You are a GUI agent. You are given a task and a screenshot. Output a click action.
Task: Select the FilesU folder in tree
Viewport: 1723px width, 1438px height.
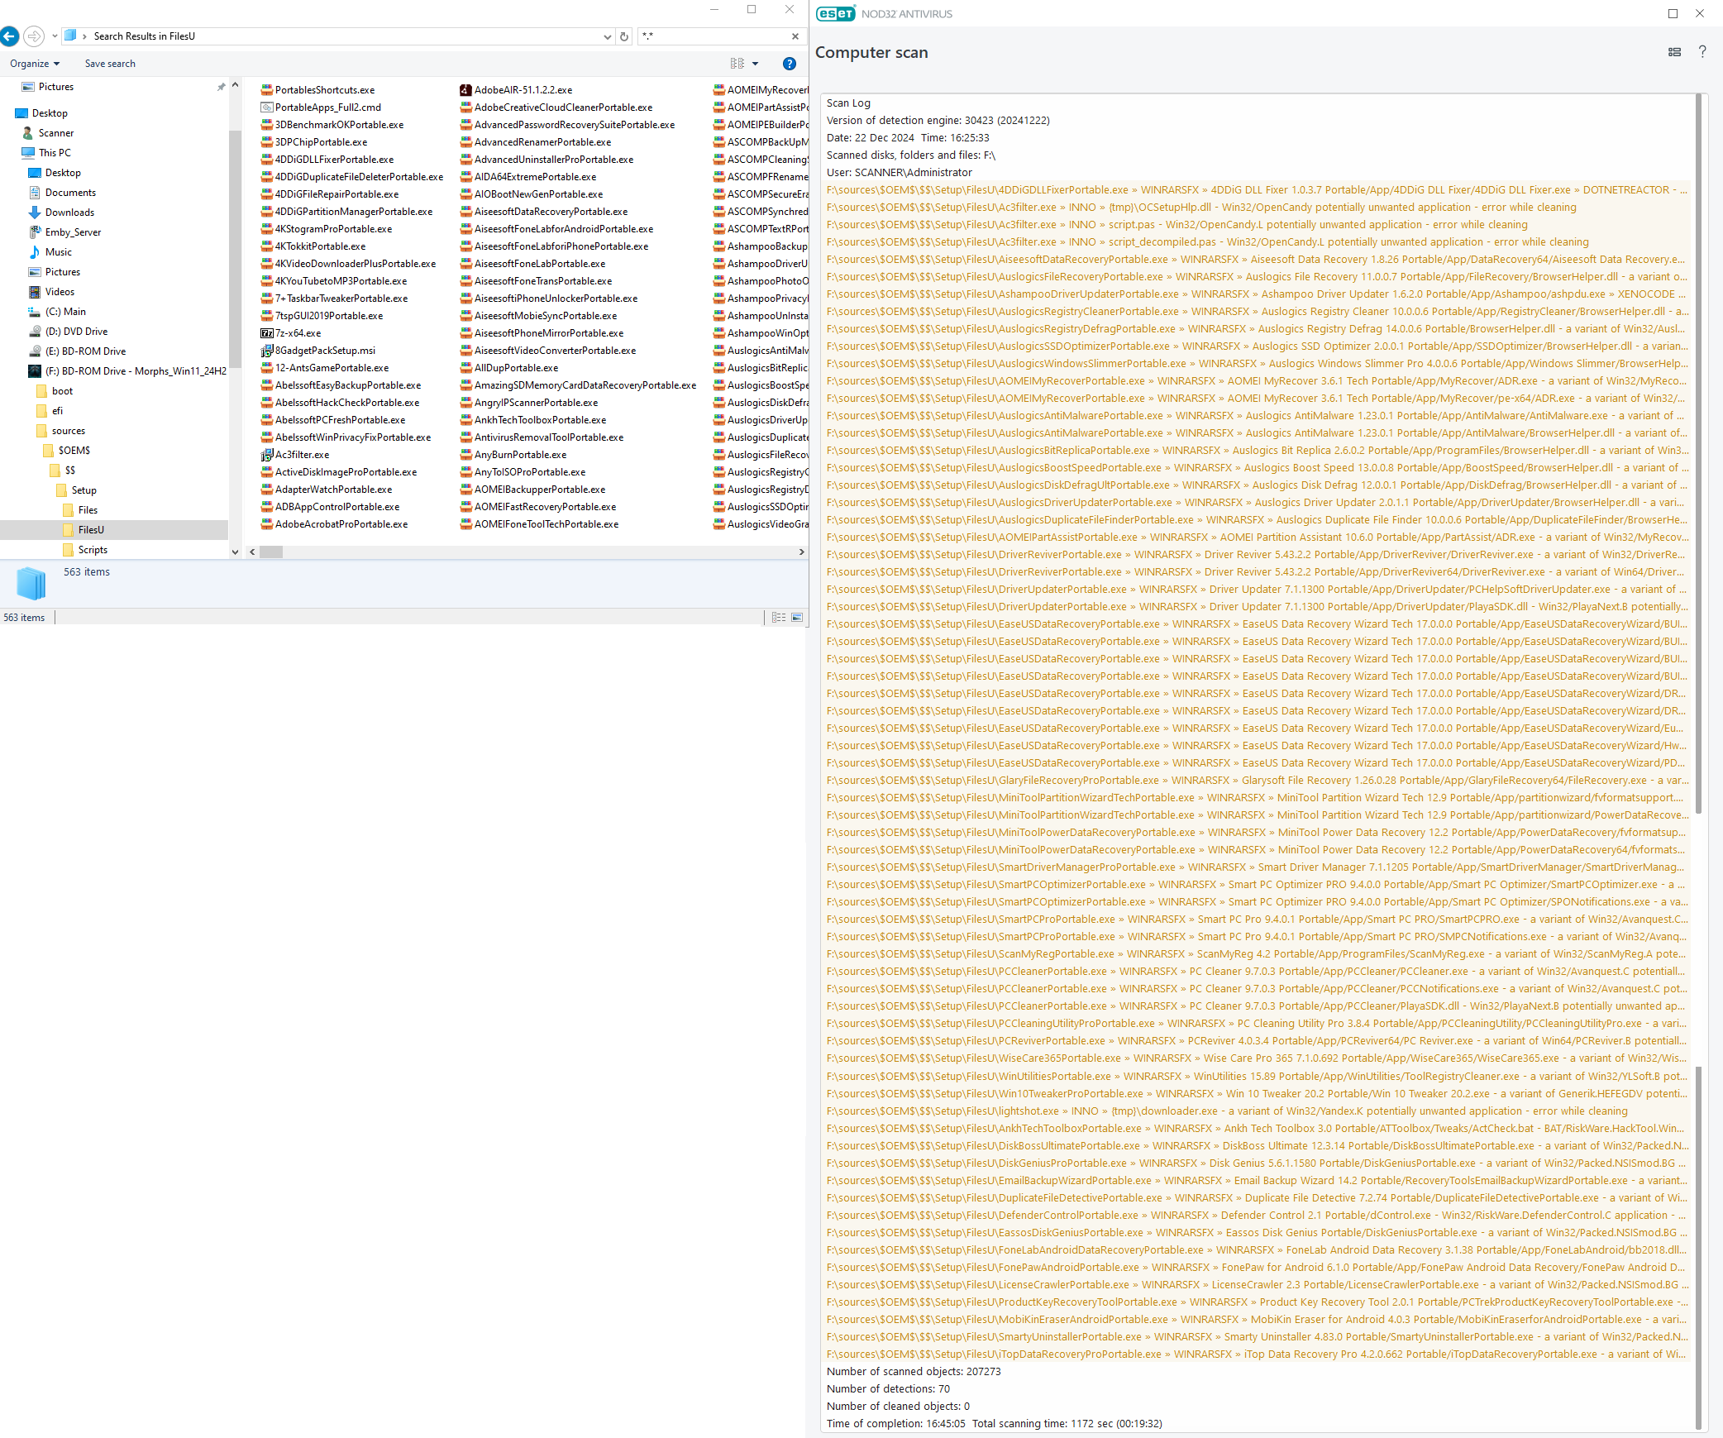[x=90, y=530]
